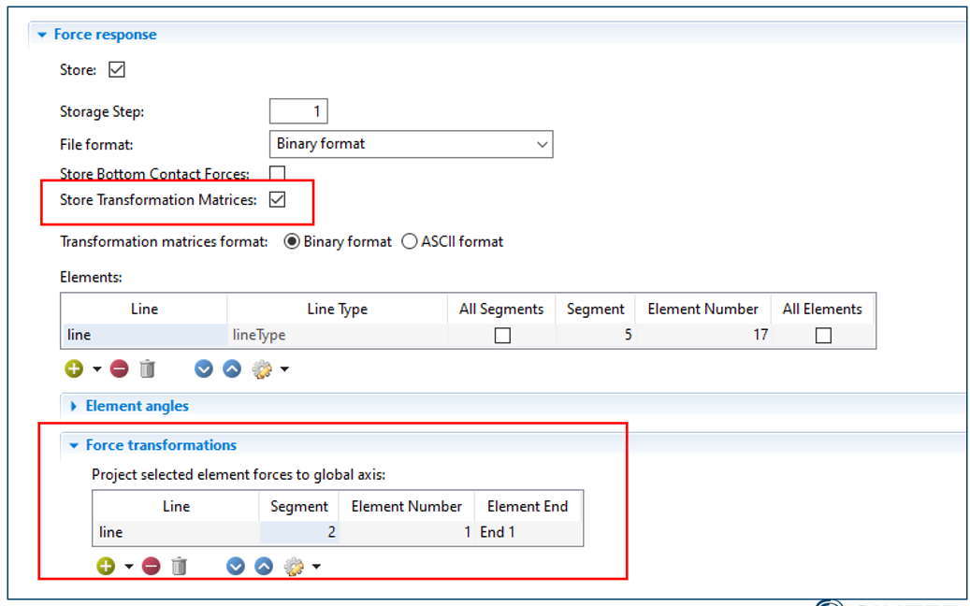Viewport: 970px width, 606px height.
Task: Uncheck the Store checkbox
Action: coord(117,70)
